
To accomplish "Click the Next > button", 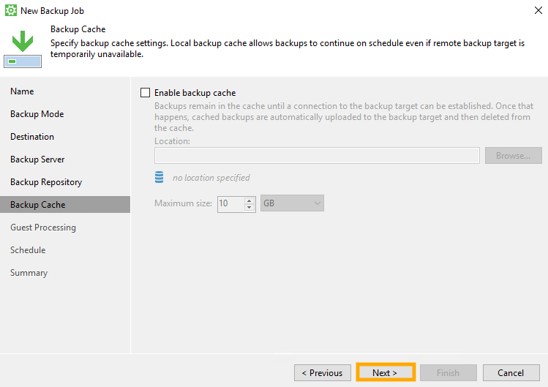I will coord(386,372).
